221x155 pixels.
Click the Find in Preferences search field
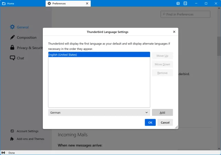(x=186, y=14)
